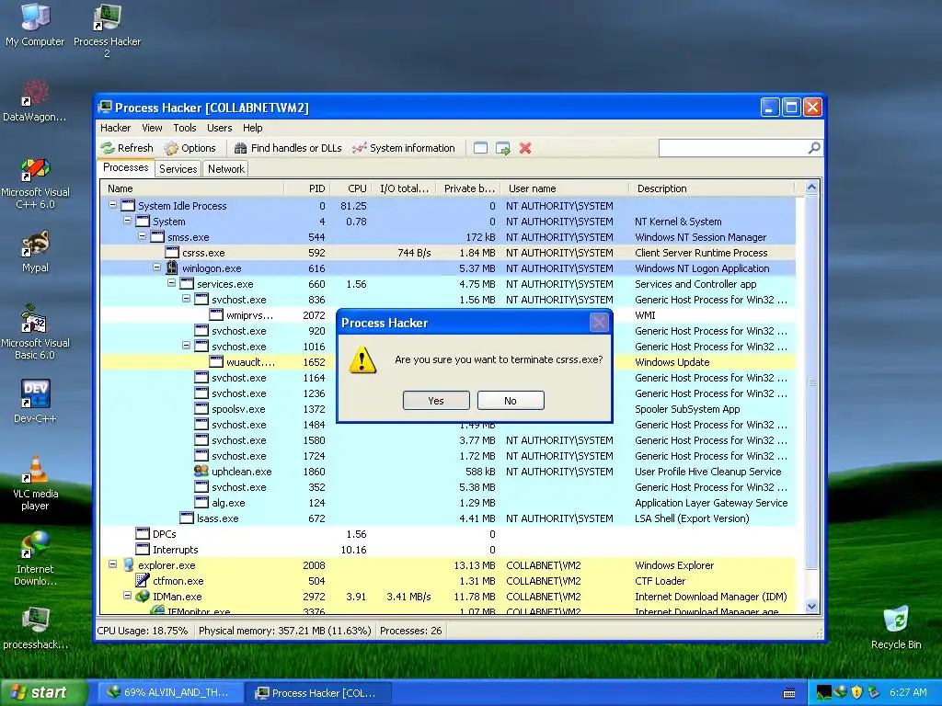Select the Recycle Bin desktop icon
Image resolution: width=942 pixels, height=706 pixels.
(896, 628)
